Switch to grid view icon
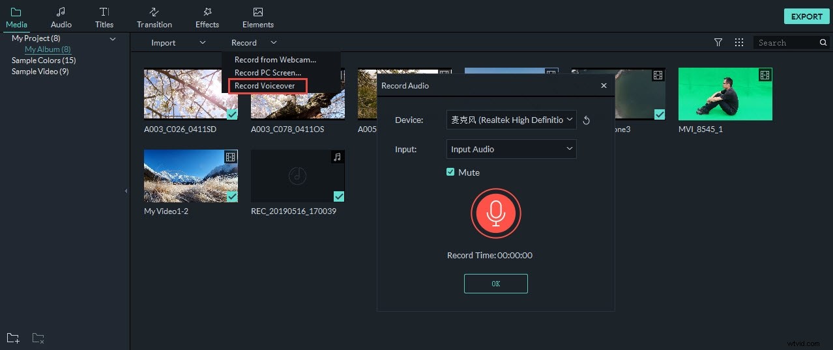This screenshot has width=833, height=350. pos(738,42)
